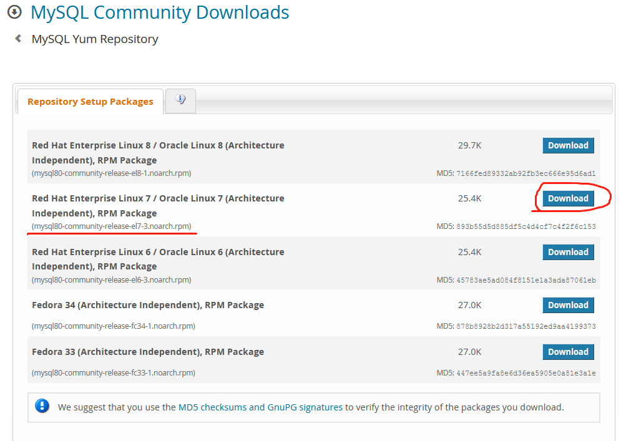621x441 pixels.
Task: Select filename mysql80-community-release-el7-3.noarch.rpm
Action: click(x=112, y=226)
